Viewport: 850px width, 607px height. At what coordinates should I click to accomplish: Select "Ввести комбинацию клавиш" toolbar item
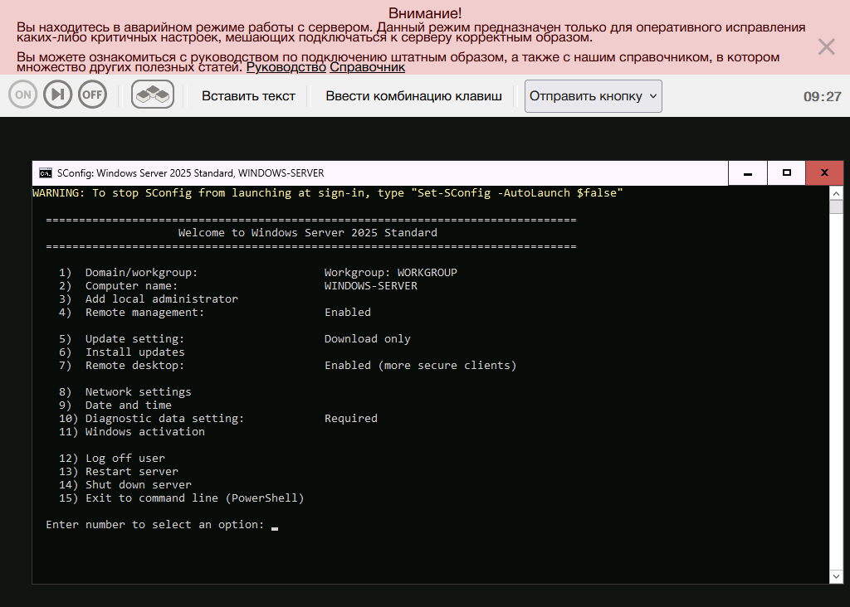click(413, 96)
